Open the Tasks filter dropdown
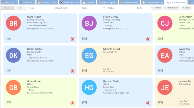The height and width of the screenshot is (108, 194). [93, 8]
